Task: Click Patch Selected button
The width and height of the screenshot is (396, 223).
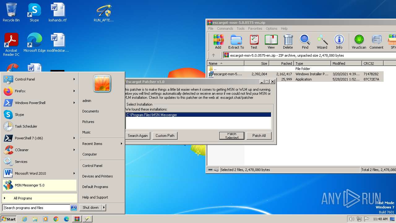Action: 232,136
